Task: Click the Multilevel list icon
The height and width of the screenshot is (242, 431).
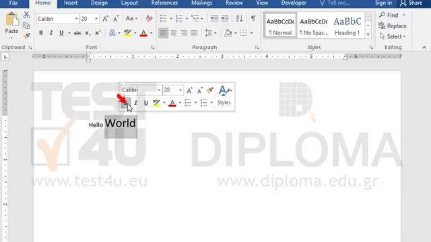Action: pyautogui.click(x=195, y=19)
